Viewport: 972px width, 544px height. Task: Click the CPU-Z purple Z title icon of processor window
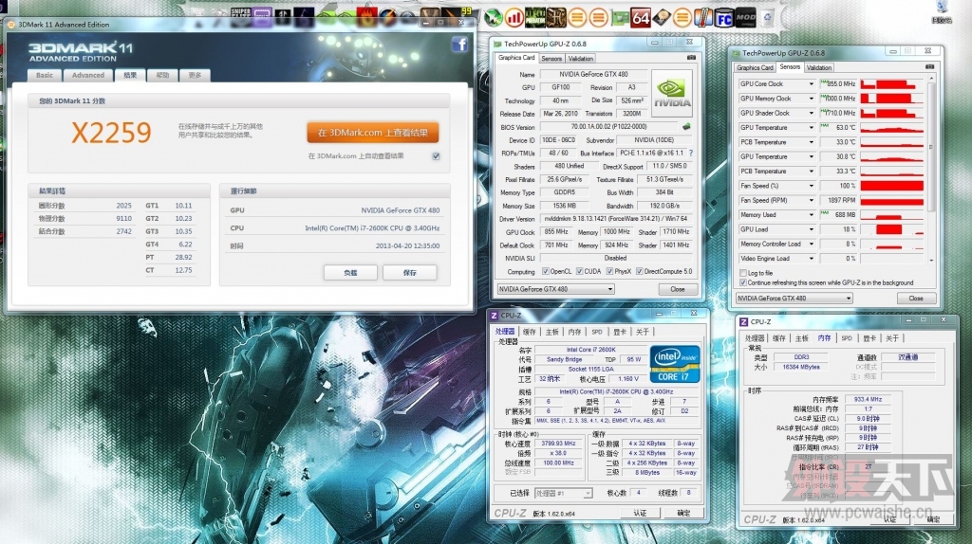tap(494, 315)
